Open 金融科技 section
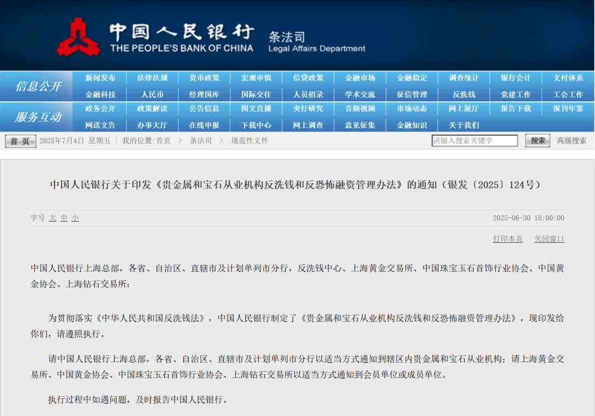 [100, 95]
